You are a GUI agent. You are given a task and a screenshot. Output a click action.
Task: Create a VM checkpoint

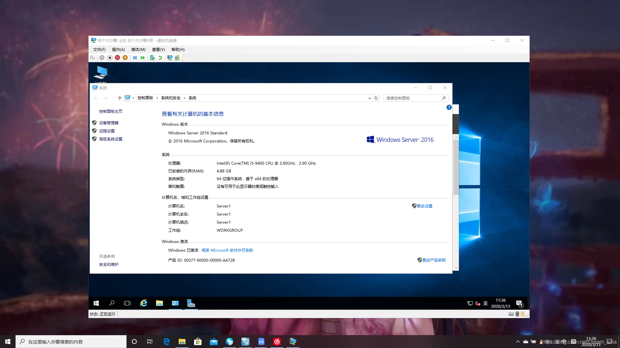152,58
